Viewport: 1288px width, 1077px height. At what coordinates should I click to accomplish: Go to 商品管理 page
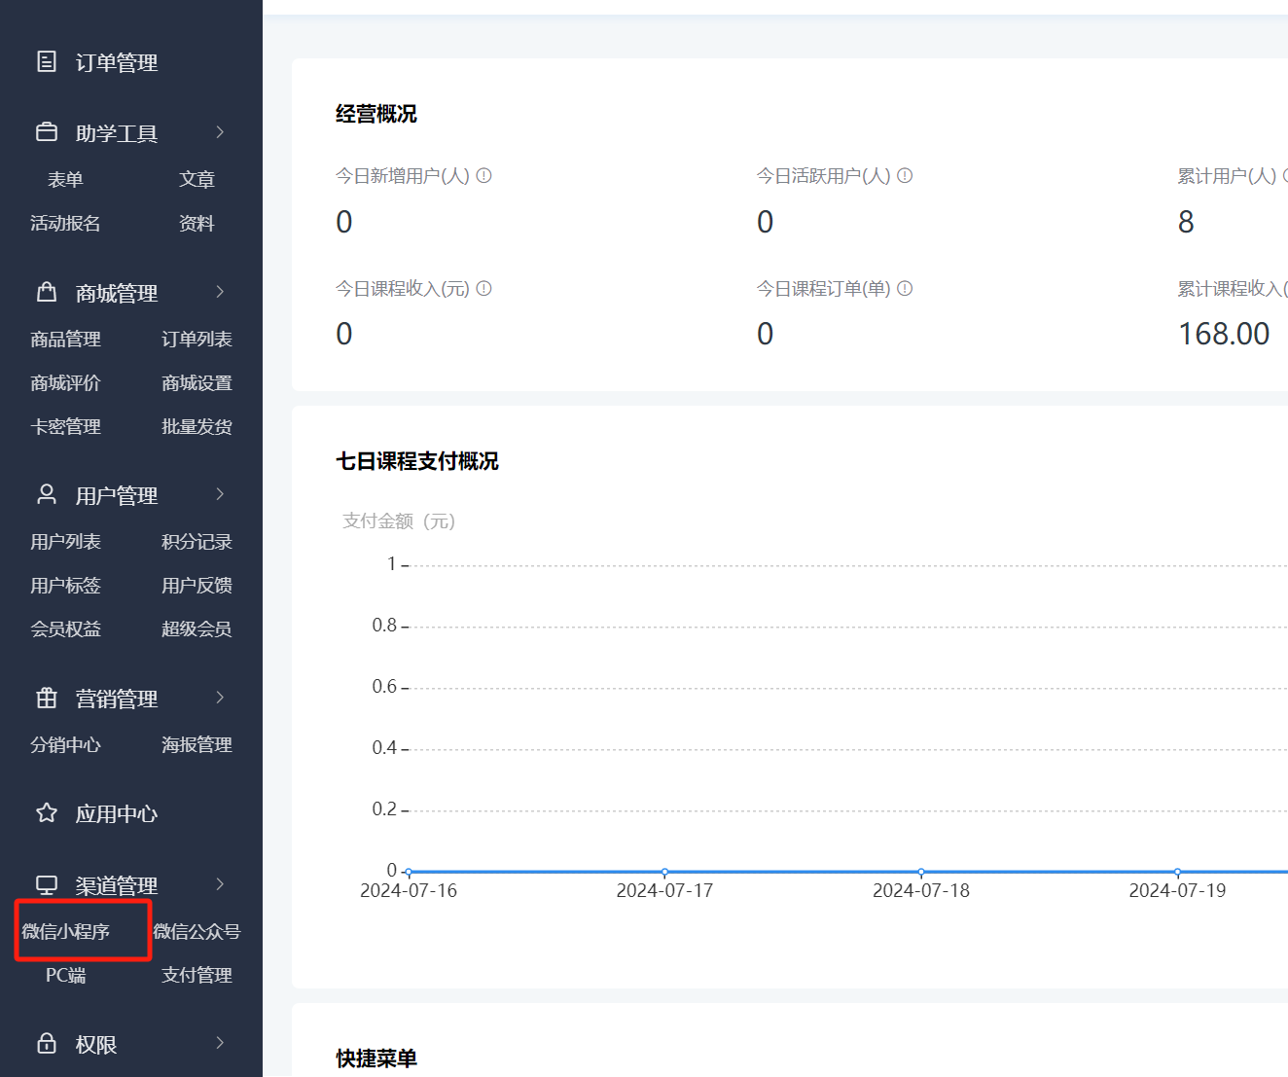(x=65, y=340)
